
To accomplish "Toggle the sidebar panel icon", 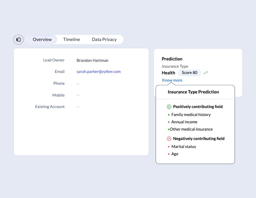I will coord(18,40).
